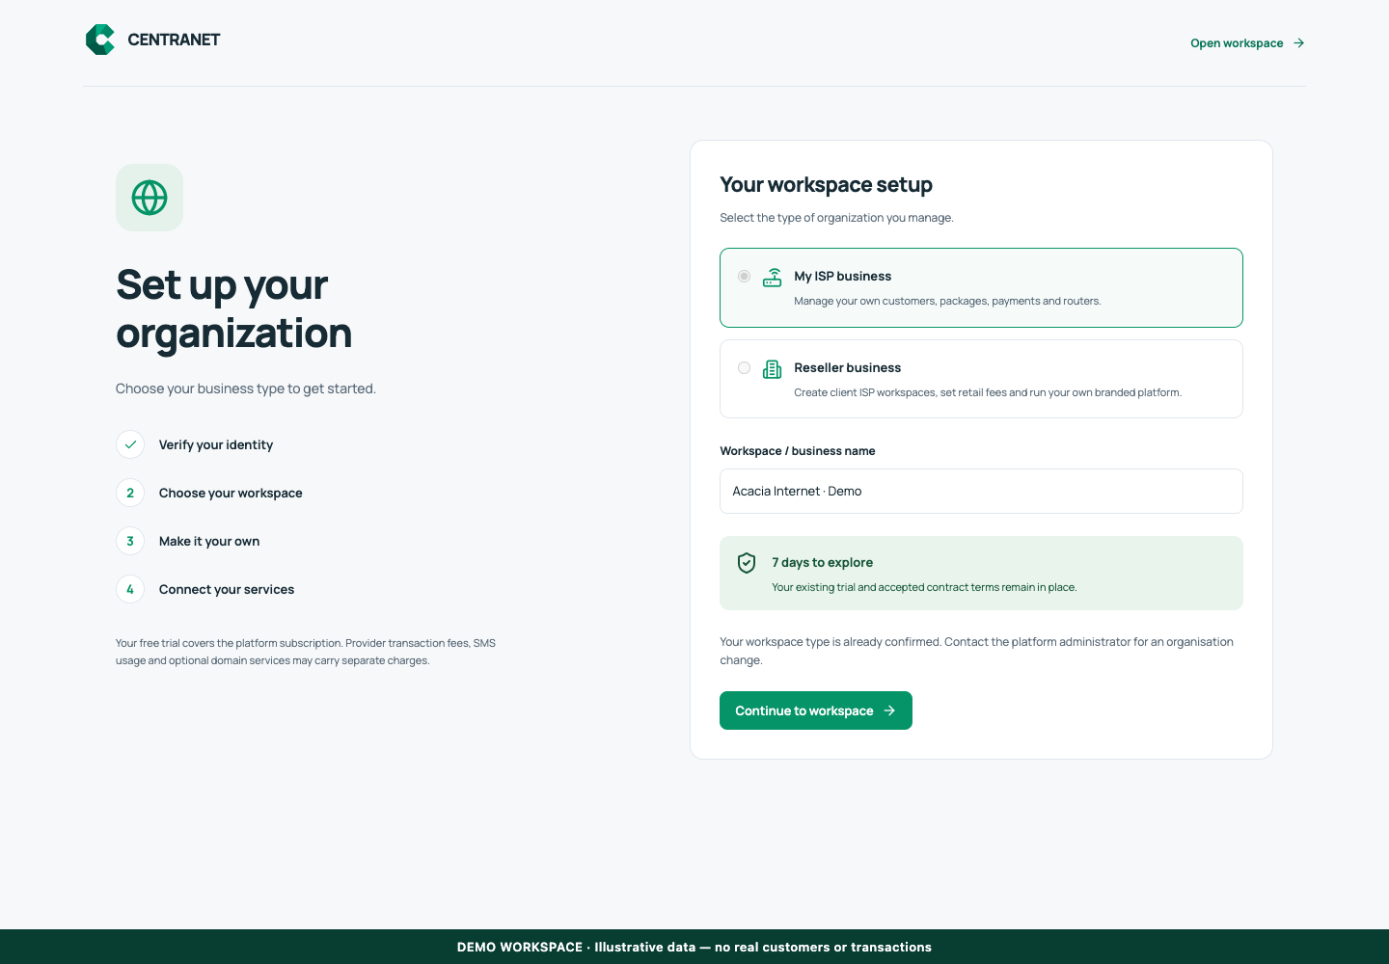Select the Make it your own step
Viewport: 1389px width, 964px height.
coord(209,541)
